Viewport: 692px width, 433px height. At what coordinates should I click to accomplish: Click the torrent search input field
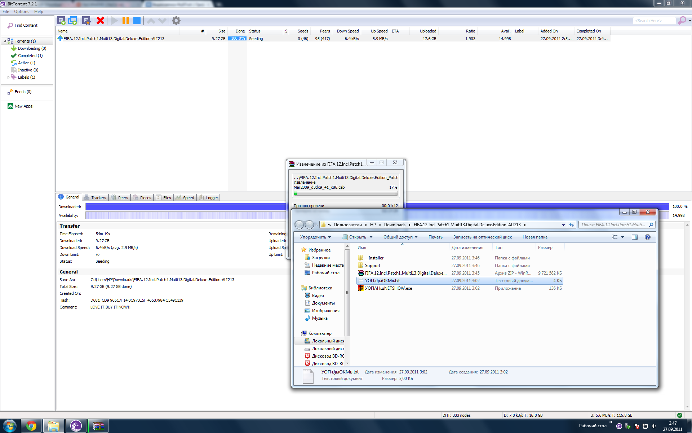click(x=653, y=21)
